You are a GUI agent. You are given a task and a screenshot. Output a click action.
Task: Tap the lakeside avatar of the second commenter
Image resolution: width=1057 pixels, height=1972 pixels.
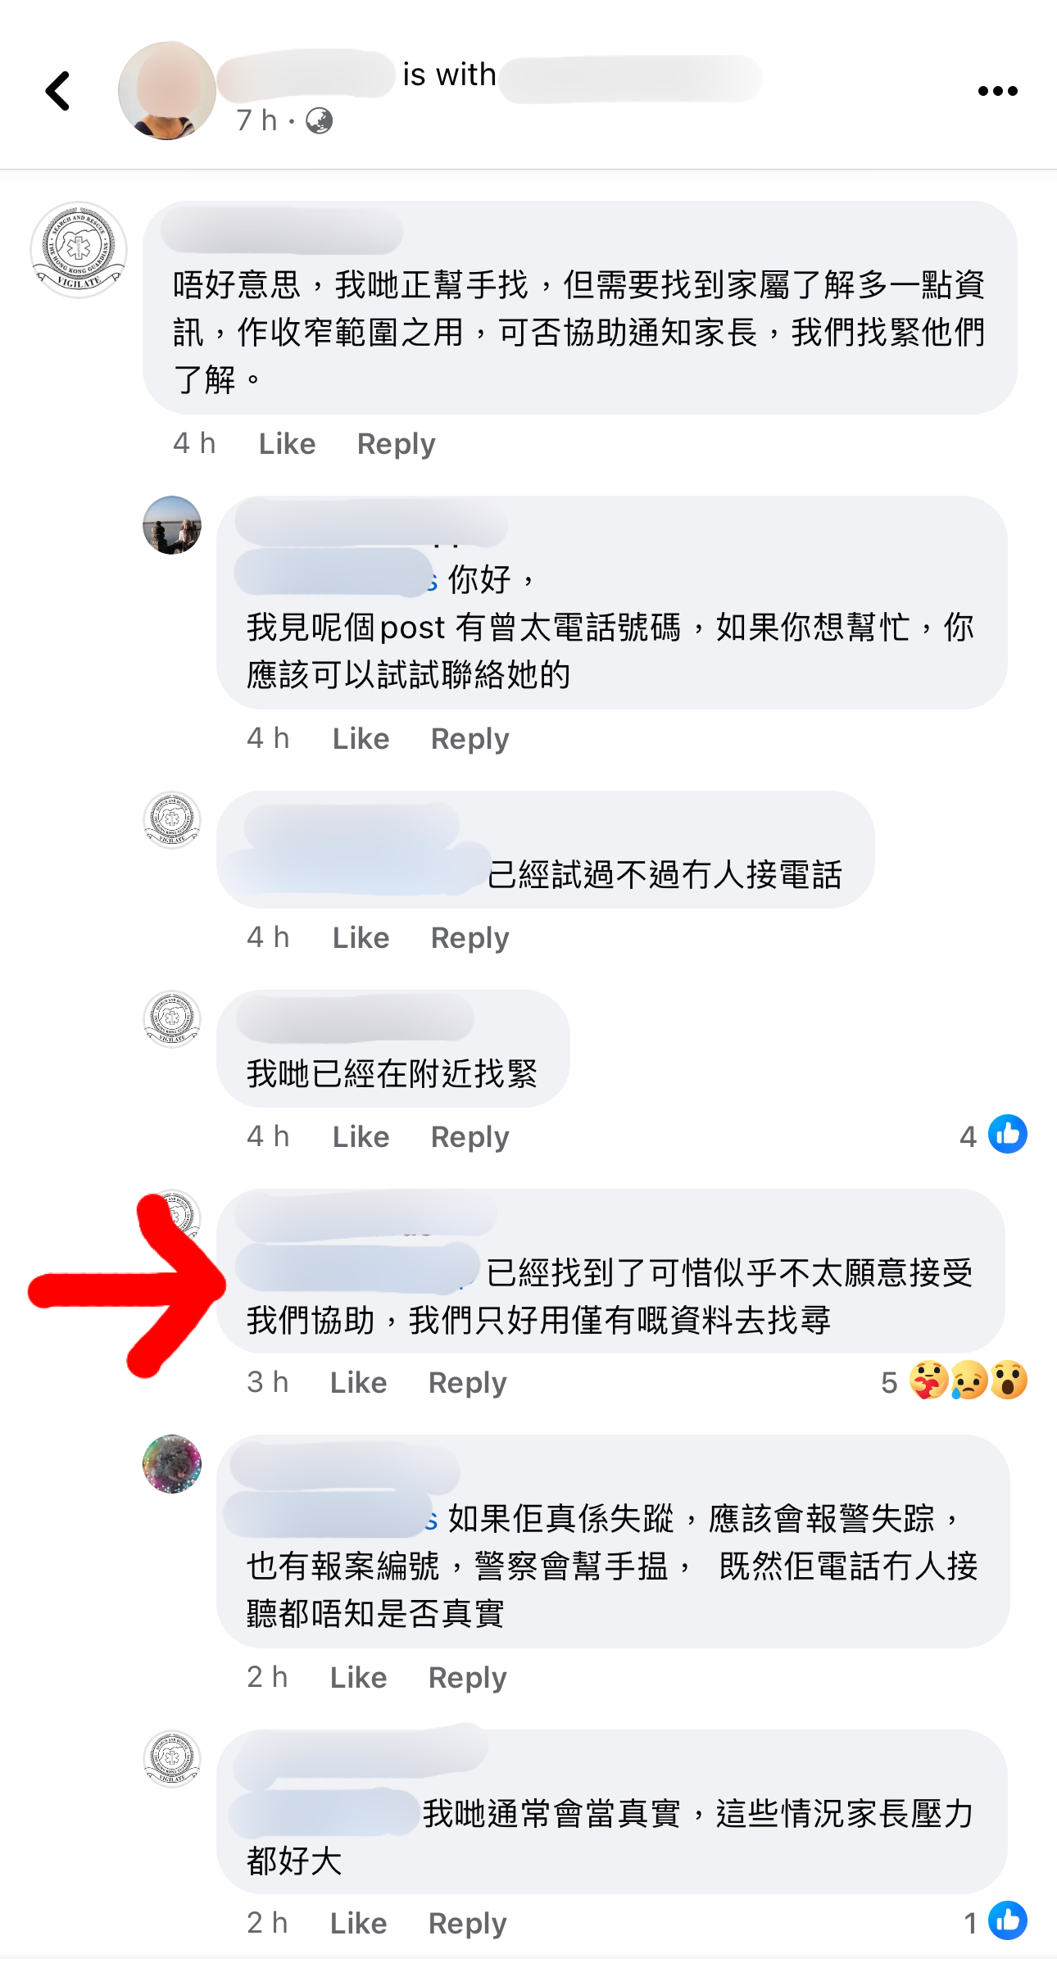[x=172, y=525]
